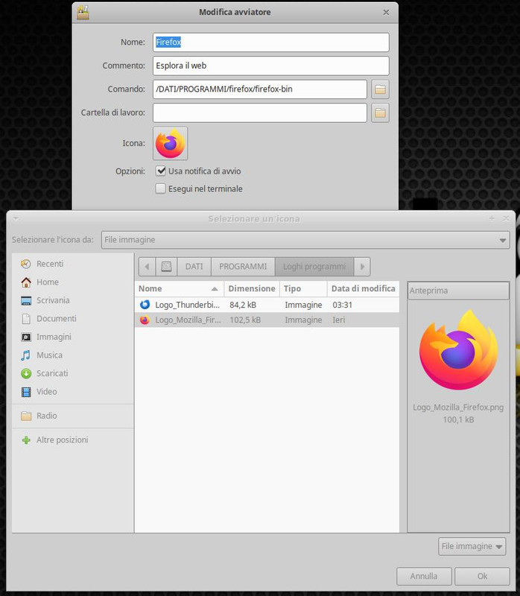Click the 84,2 kB size cell

tap(243, 305)
